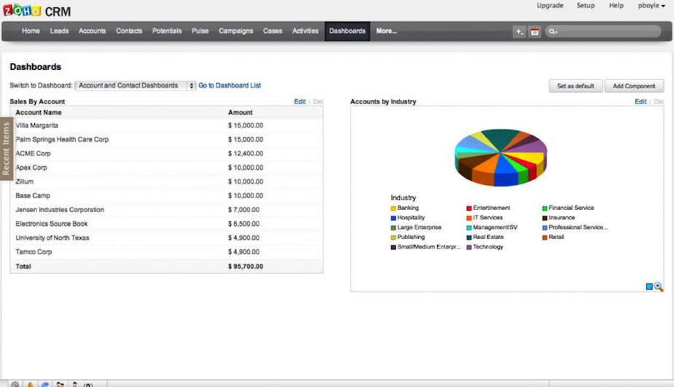Screen dimensions: 674x387
Task: Open the quick create plus icon
Action: point(520,32)
